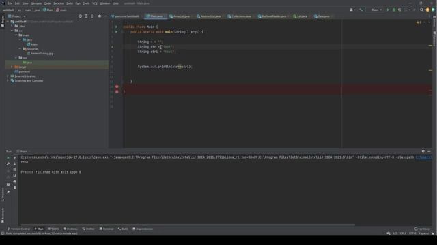
Task: Click the JetBrains Toolbox icon at far right of toolbar
Action: click(434, 10)
